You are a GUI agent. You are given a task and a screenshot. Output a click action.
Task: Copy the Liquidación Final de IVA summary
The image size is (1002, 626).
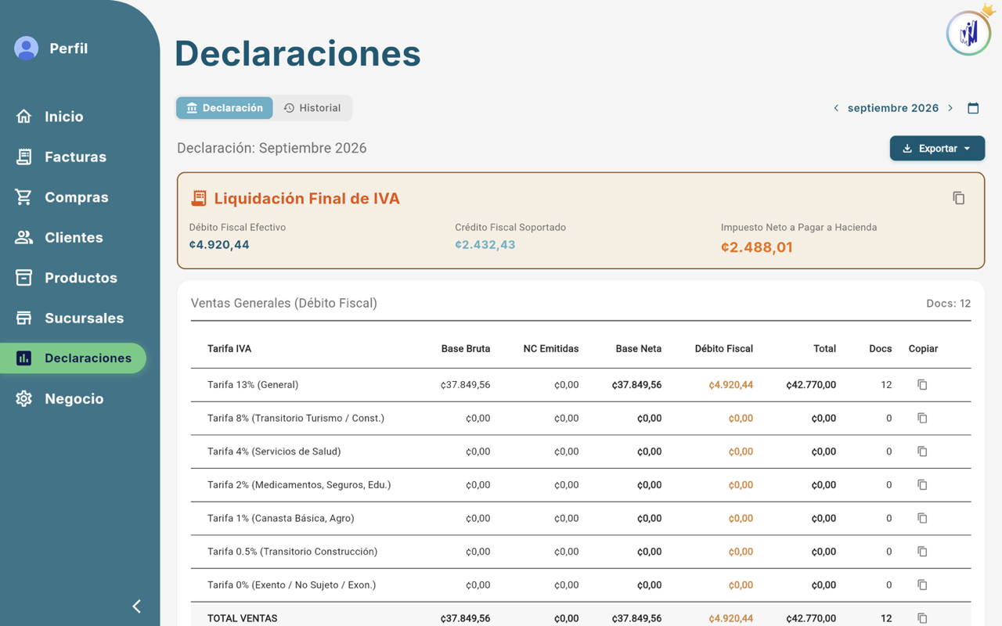pos(959,198)
